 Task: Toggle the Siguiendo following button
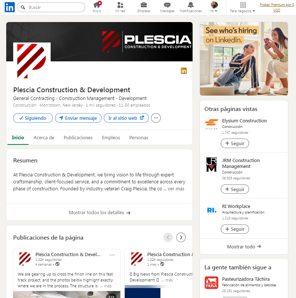click(33, 118)
